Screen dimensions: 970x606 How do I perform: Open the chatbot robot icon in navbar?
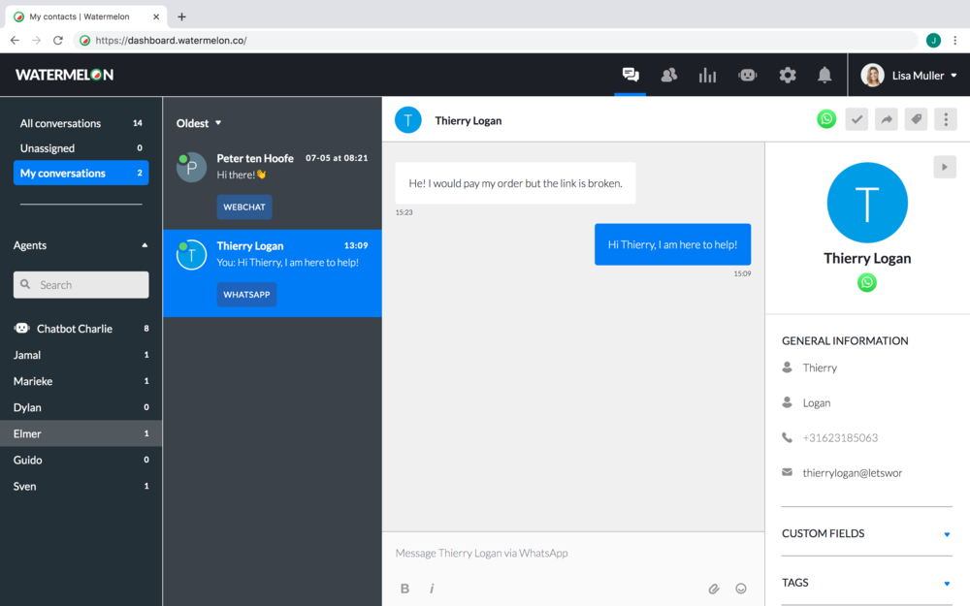coord(747,75)
